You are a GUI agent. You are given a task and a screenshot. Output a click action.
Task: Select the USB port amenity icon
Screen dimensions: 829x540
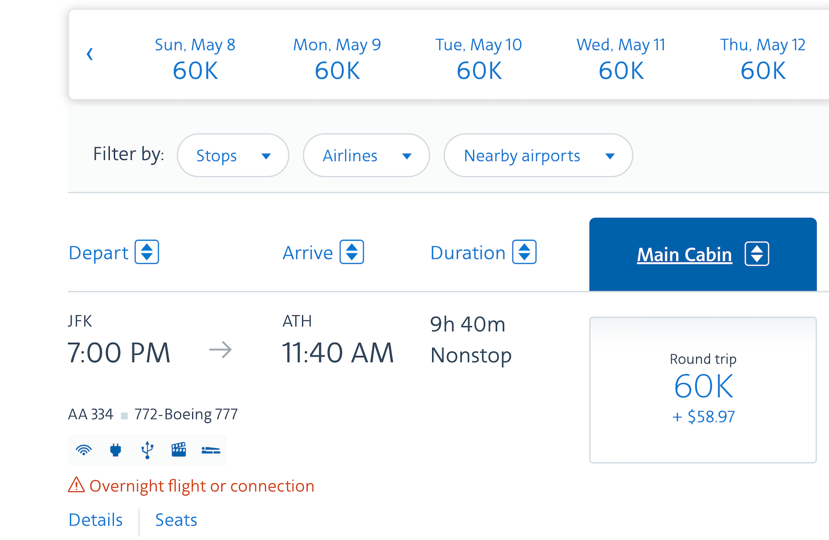click(x=147, y=450)
